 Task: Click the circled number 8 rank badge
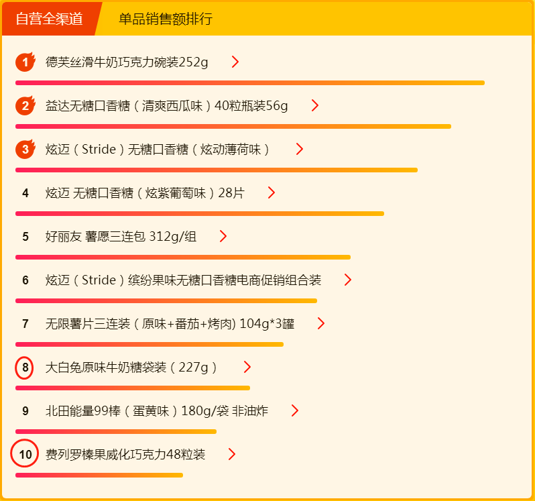point(25,368)
